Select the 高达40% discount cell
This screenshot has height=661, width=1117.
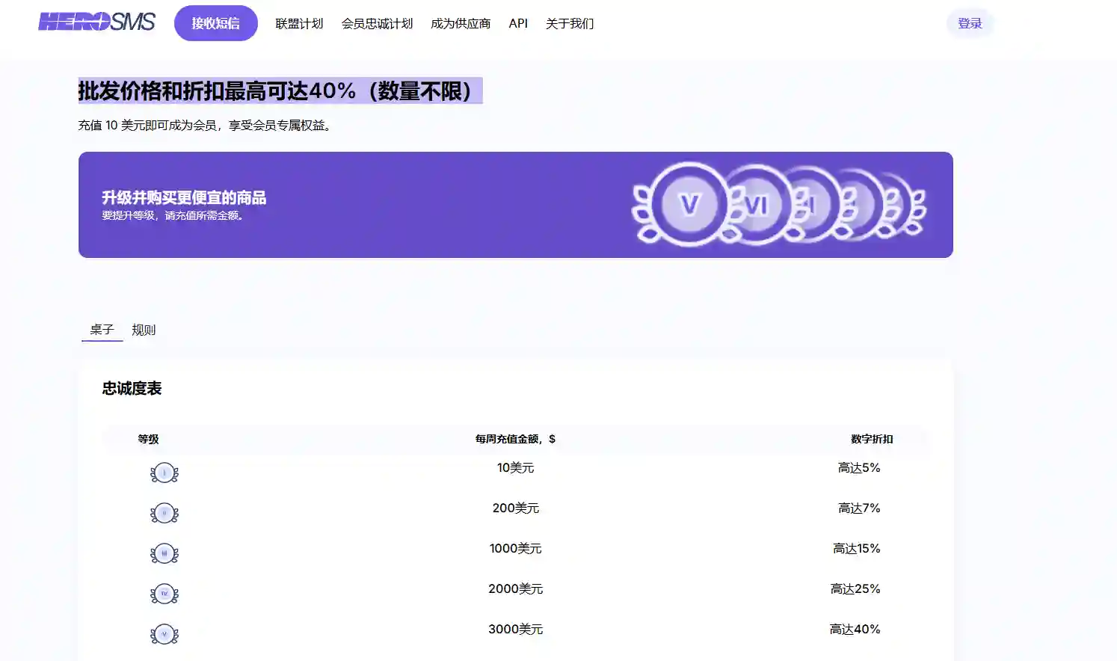(x=855, y=629)
